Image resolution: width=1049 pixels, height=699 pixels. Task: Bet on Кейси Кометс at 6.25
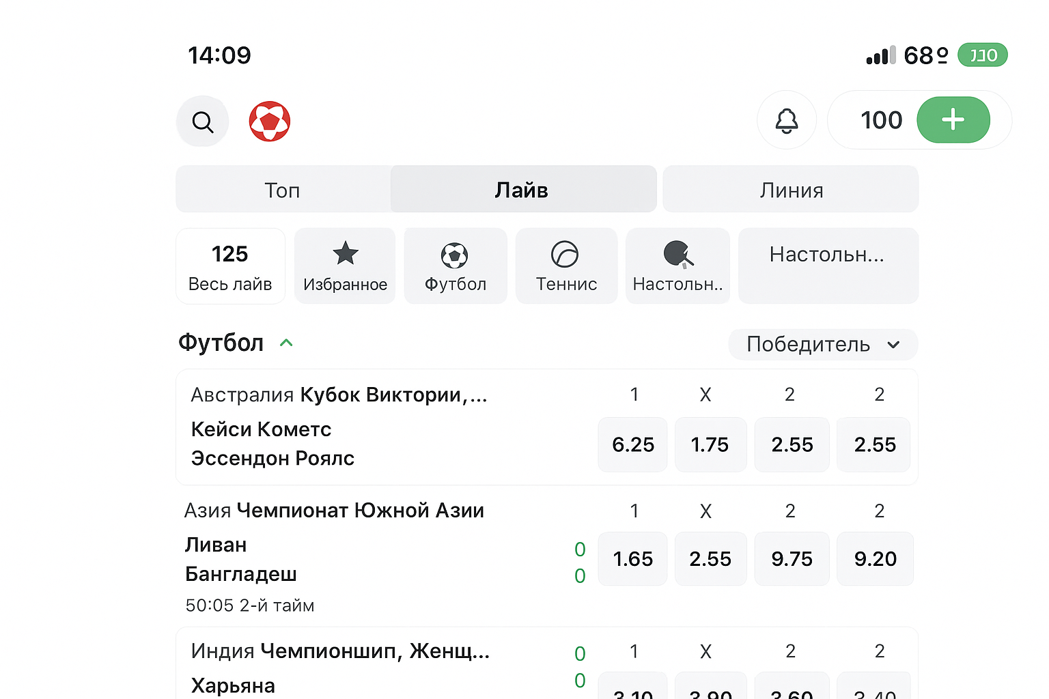coord(632,444)
